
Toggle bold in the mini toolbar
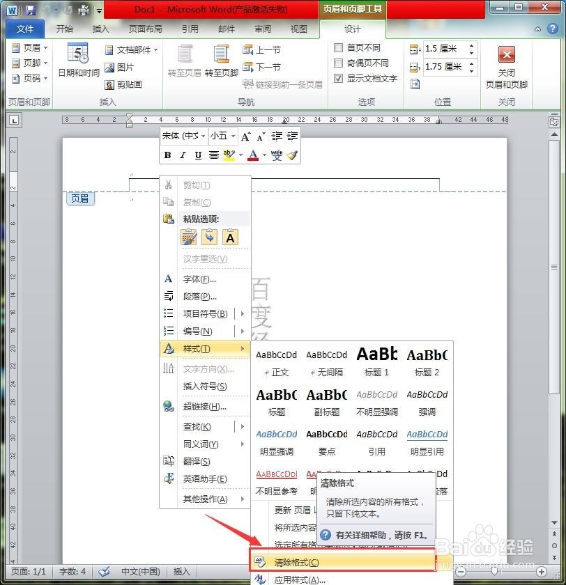pos(167,155)
